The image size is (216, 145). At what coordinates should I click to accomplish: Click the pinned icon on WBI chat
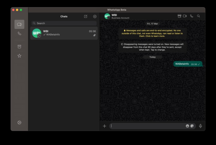pyautogui.click(x=94, y=35)
